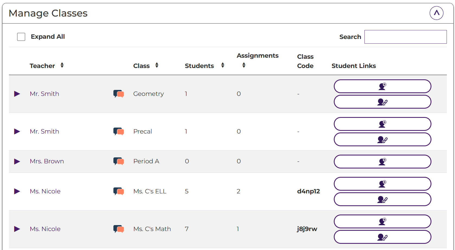Expand Mr. Smith's Geometry row
This screenshot has width=455, height=250.
click(x=17, y=94)
